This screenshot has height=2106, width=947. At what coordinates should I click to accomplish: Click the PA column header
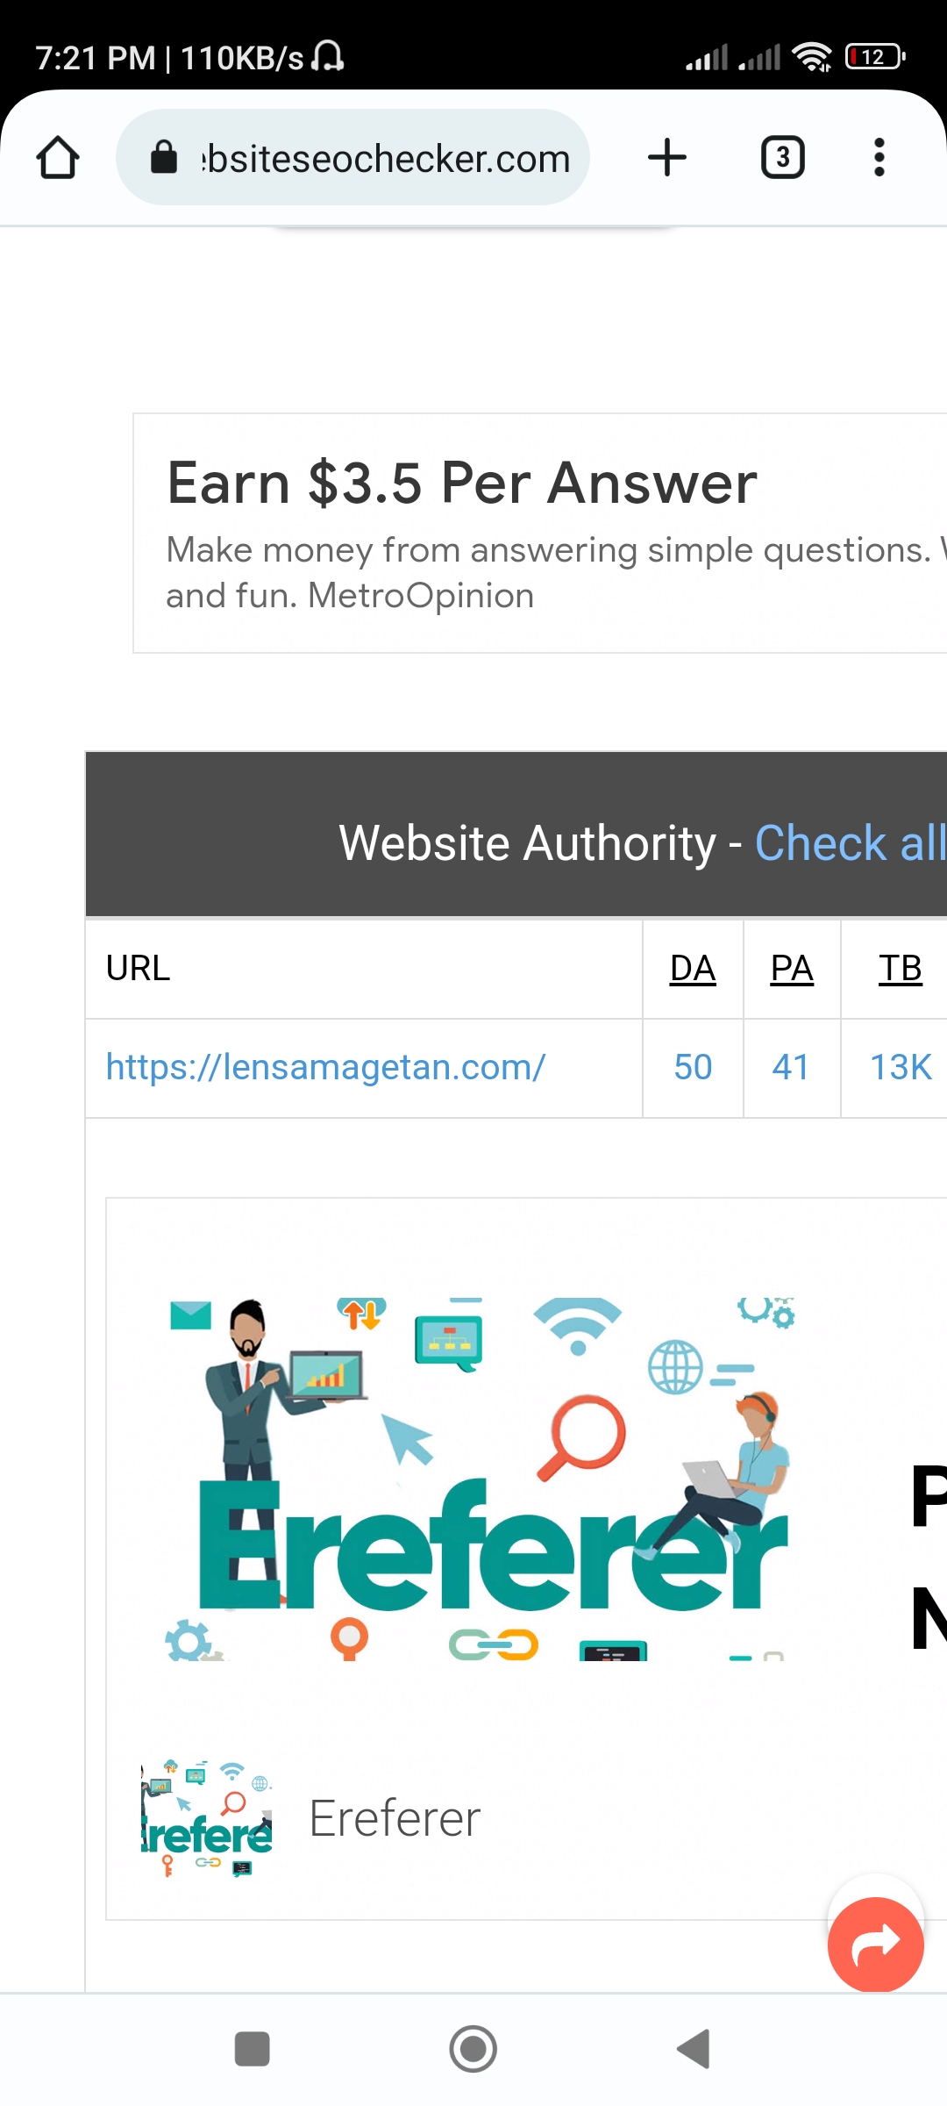click(792, 969)
